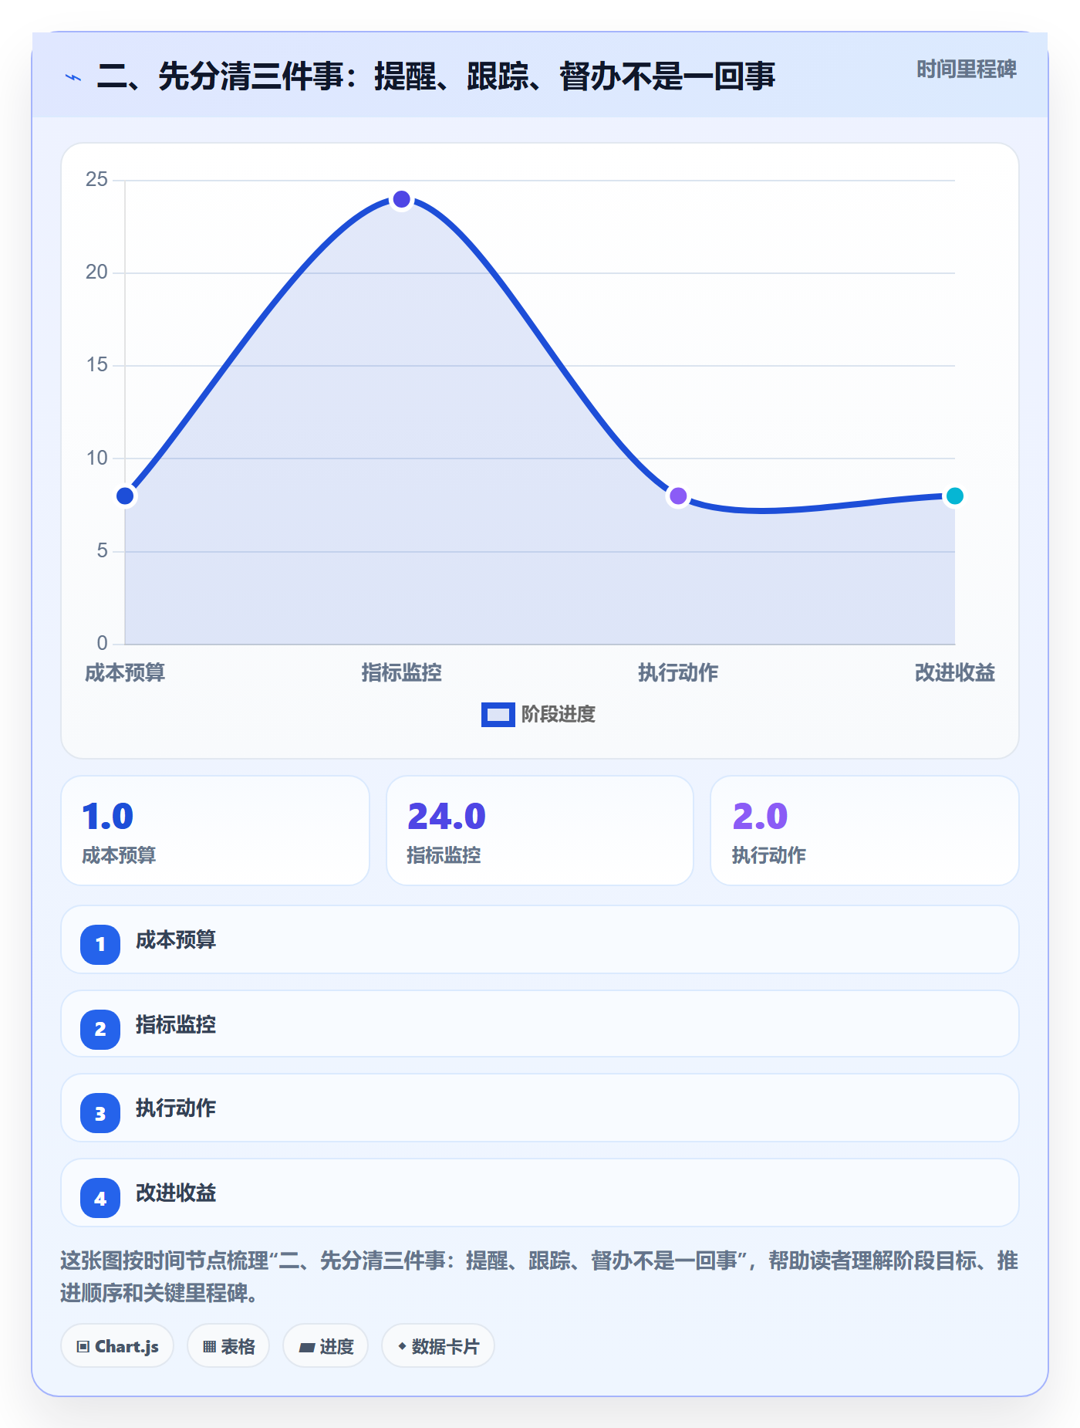
Task: Click the 时间里程碑 label in header
Action: 966,69
